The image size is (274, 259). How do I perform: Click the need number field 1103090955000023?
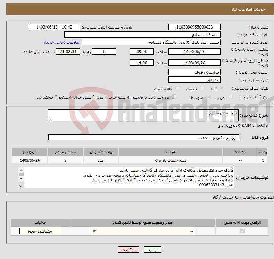(x=194, y=27)
